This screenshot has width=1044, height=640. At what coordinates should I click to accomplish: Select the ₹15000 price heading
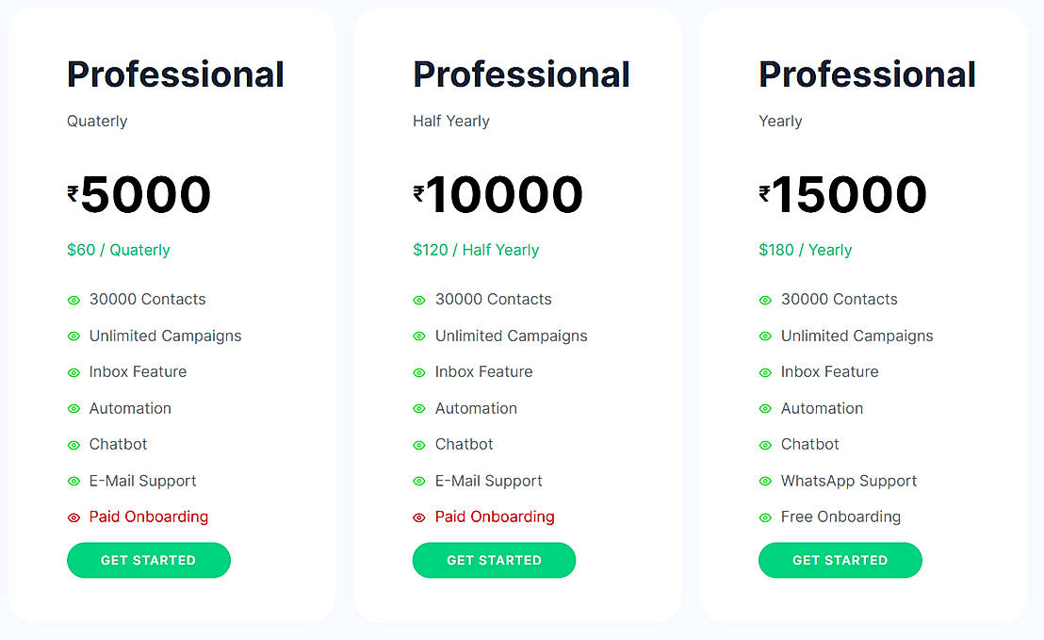click(x=843, y=195)
